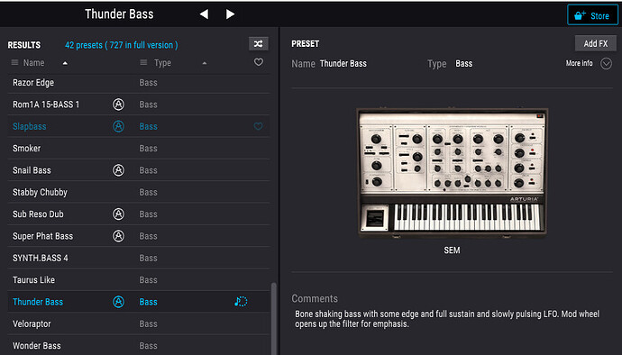Select the Veloraptor preset
622x355 pixels.
(139, 323)
